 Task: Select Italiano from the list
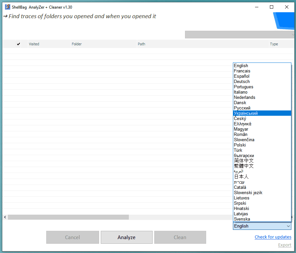262,92
